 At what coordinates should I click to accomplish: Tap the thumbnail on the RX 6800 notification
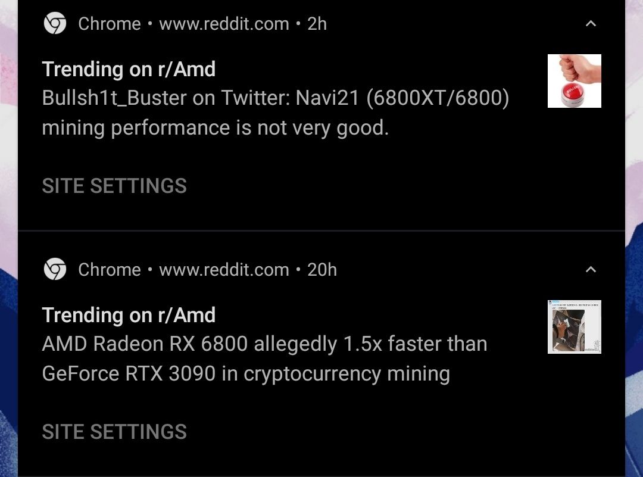(x=574, y=327)
